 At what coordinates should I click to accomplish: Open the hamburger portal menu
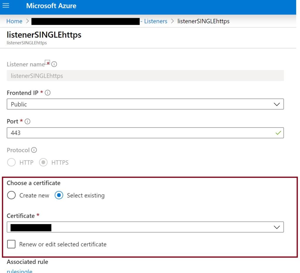[6, 6]
